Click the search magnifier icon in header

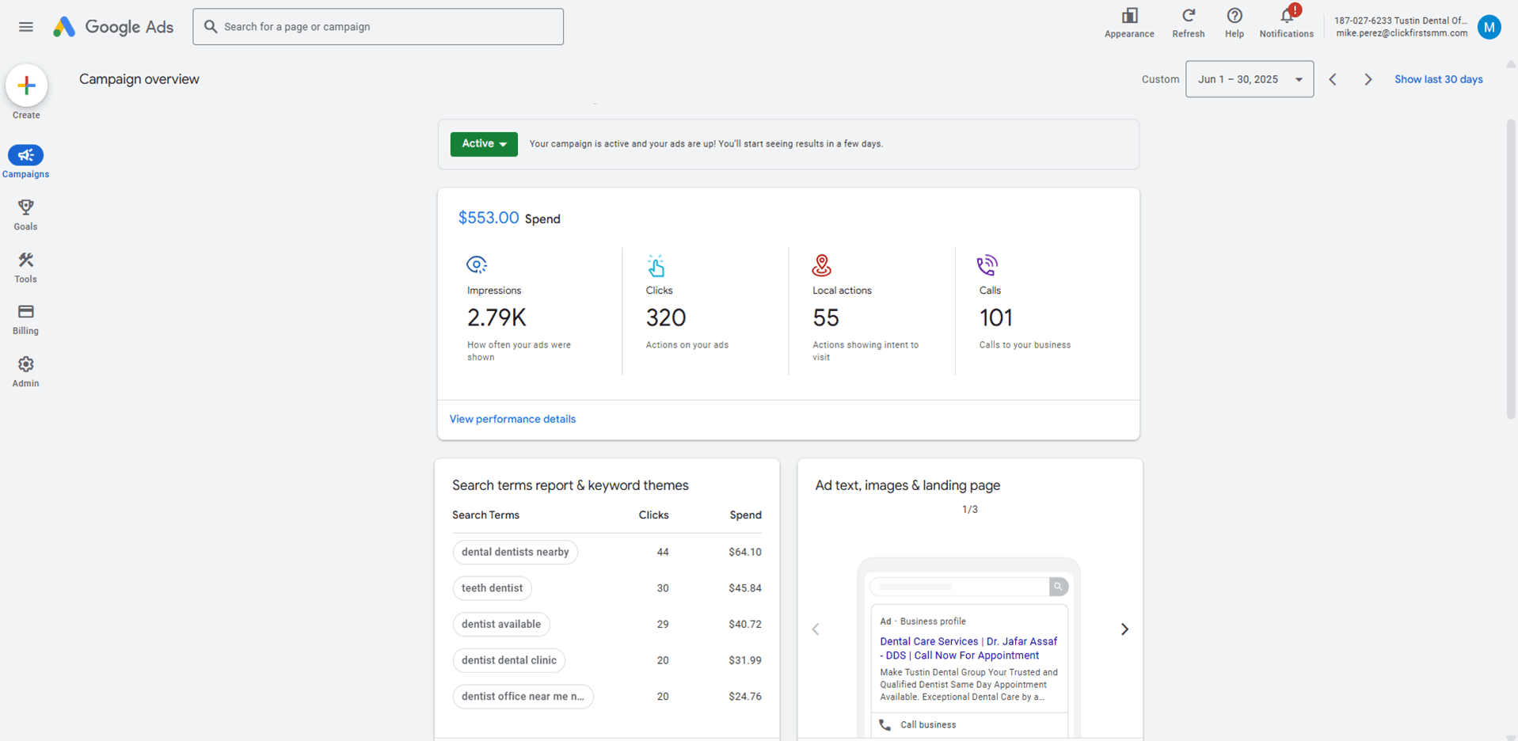pyautogui.click(x=211, y=27)
